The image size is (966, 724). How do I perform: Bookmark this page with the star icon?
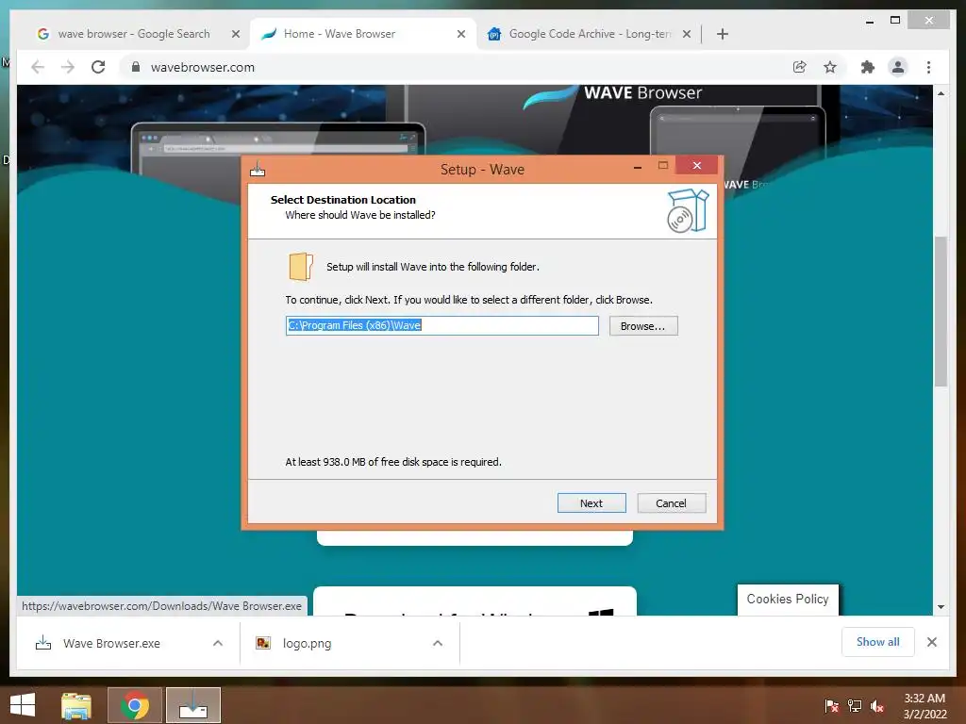[x=830, y=67]
